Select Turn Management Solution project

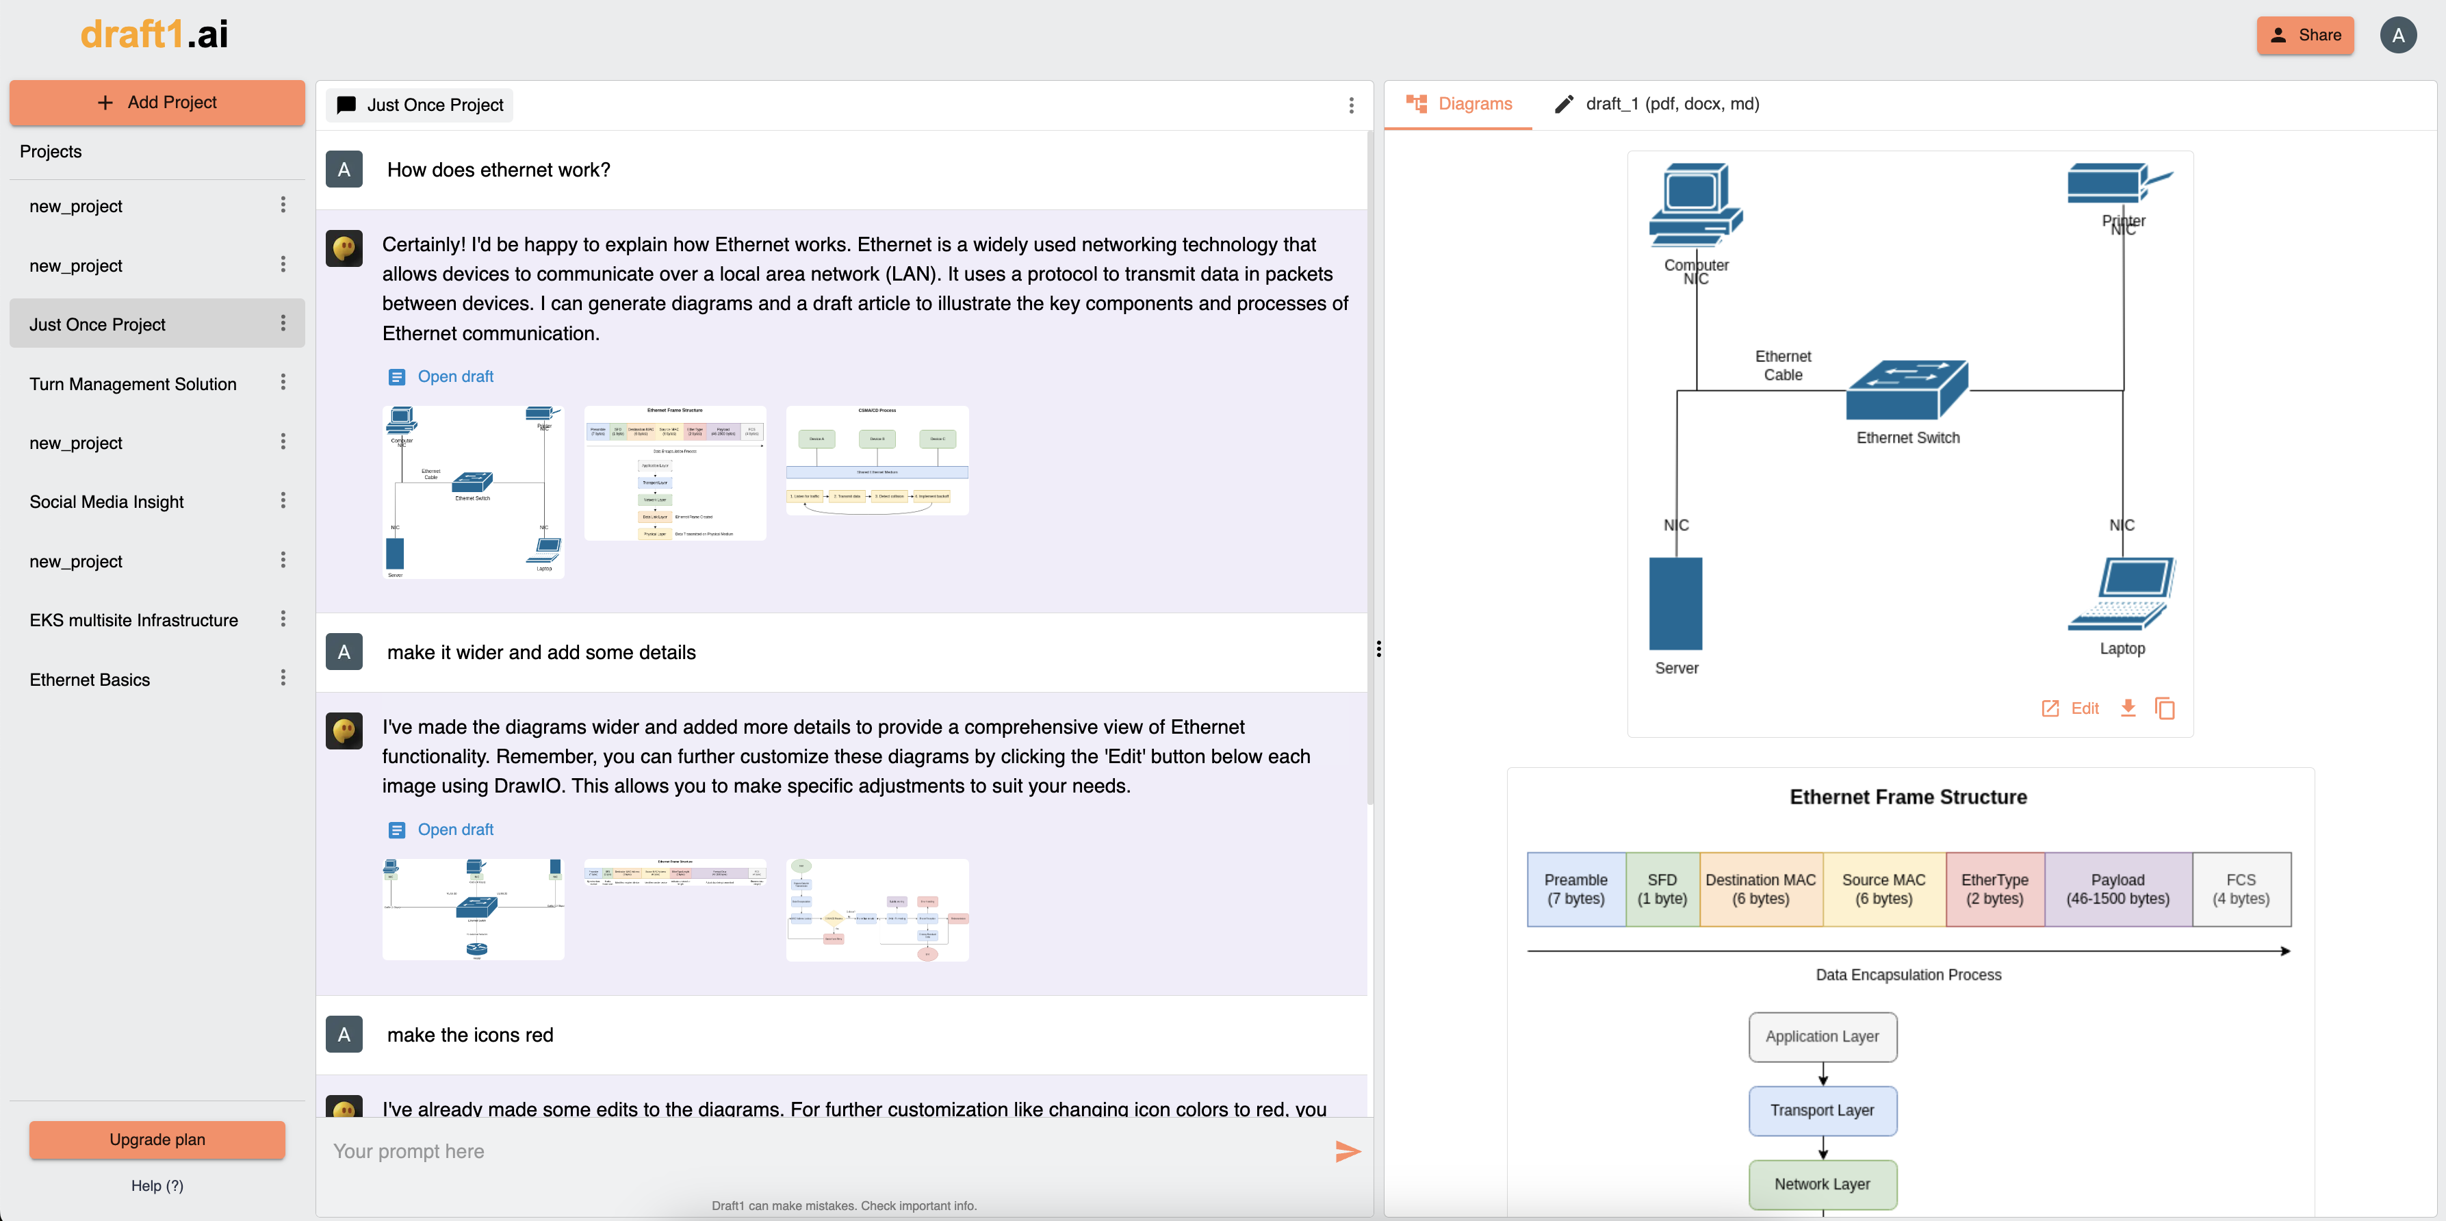(133, 383)
